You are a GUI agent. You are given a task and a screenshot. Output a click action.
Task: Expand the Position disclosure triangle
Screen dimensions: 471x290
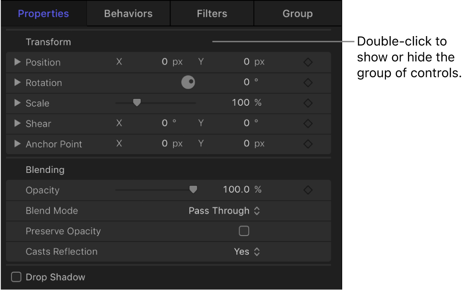(16, 62)
